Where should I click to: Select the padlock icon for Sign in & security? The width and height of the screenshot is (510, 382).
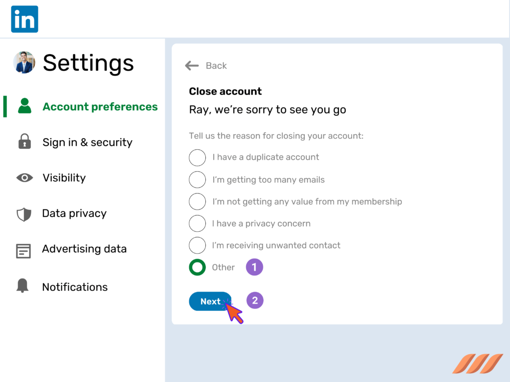click(x=24, y=142)
